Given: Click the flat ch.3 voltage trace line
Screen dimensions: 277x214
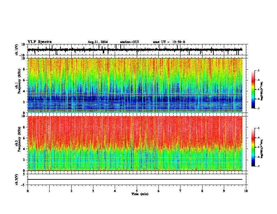Looking at the screenshot, I should (x=135, y=179).
